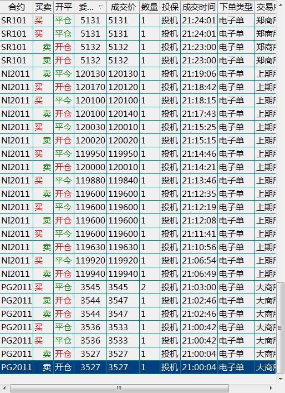Select NI2011 row with trade time 21:19:06
Image resolution: width=285 pixels, height=393 pixels.
coord(138,74)
